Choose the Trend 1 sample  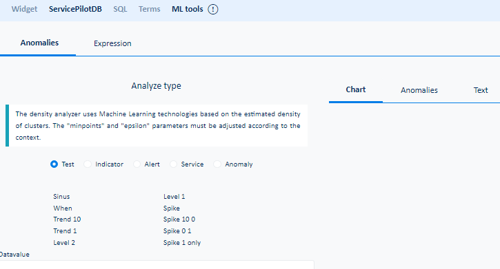coord(65,231)
